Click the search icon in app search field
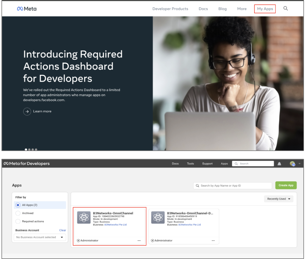Viewport: 305px width, 259px height. click(197, 186)
